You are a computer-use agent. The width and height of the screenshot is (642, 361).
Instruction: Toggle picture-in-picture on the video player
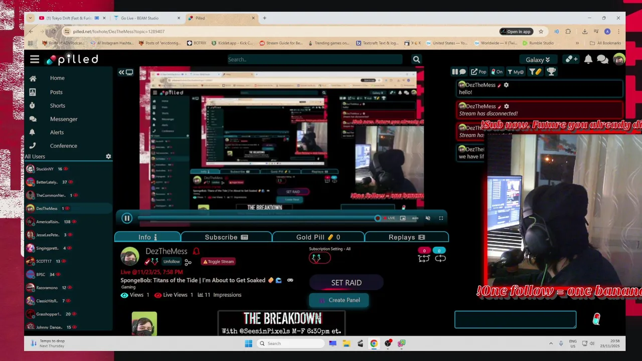(403, 218)
